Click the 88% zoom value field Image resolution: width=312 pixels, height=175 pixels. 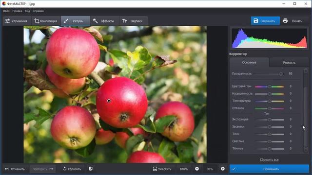(x=210, y=169)
